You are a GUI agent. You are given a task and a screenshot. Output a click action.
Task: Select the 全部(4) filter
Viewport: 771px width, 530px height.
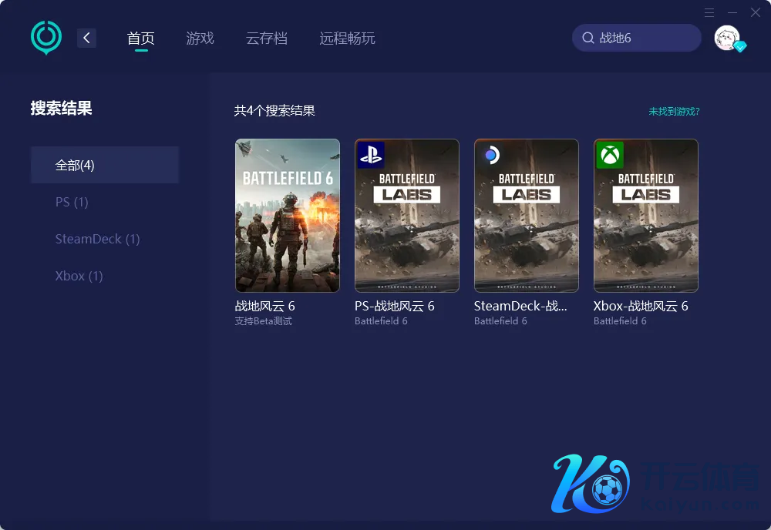pyautogui.click(x=105, y=165)
